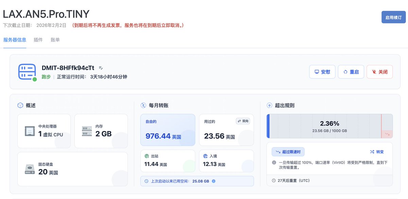Image resolution: width=408 pixels, height=199 pixels.
Task: Click the green 跑步 status text
Action: coord(46,77)
